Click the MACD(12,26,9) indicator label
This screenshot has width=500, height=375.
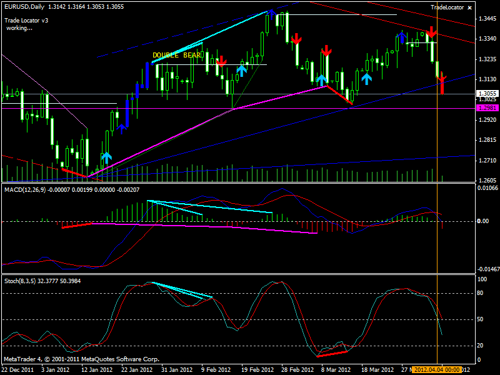pyautogui.click(x=25, y=190)
